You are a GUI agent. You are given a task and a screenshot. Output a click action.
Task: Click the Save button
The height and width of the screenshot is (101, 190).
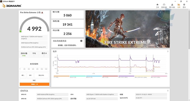pos(30,75)
